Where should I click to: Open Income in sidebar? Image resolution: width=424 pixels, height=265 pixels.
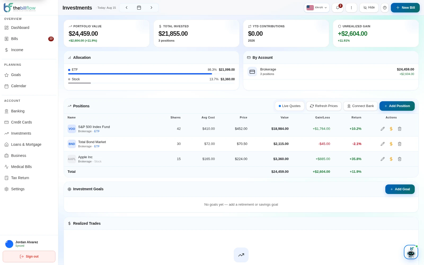click(x=29, y=50)
